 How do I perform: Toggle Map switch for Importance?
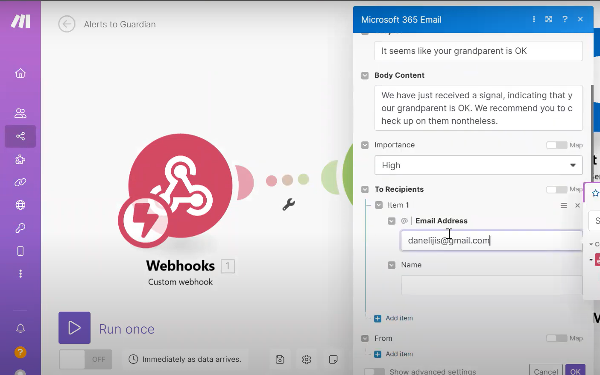(557, 145)
